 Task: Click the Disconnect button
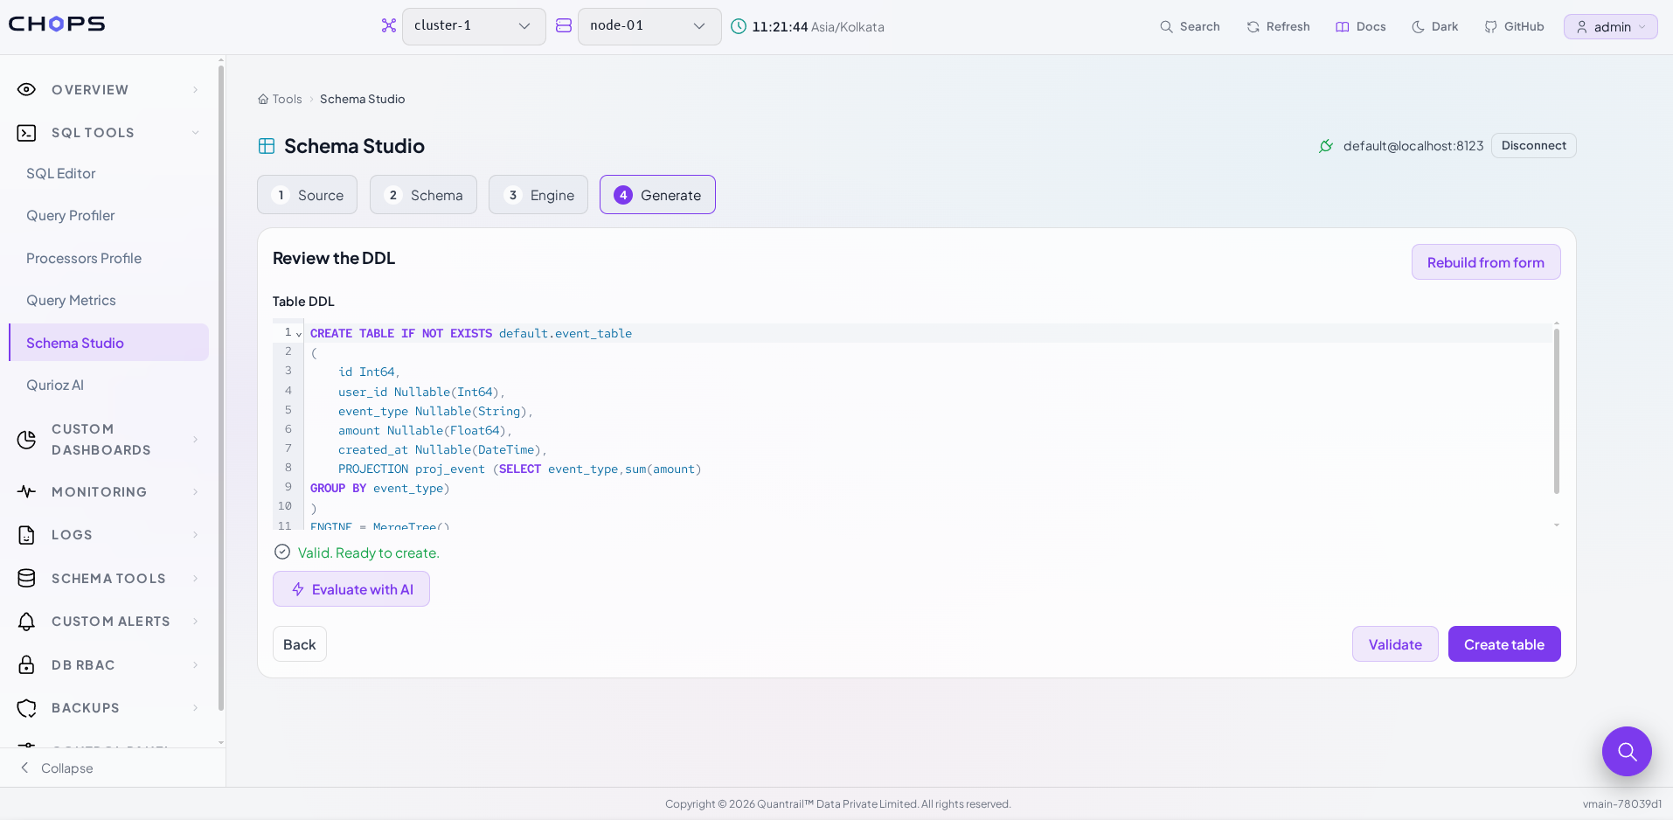pyautogui.click(x=1533, y=146)
